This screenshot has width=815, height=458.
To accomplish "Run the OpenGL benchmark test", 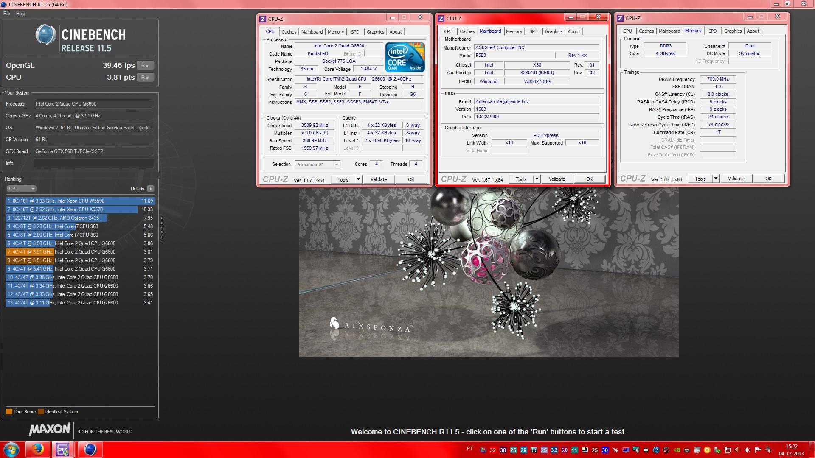I will pos(146,66).
